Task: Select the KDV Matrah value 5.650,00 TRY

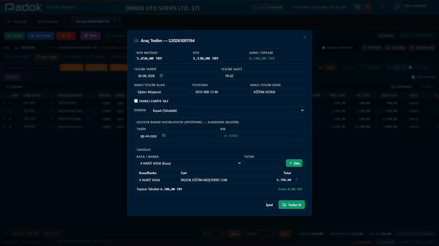Action: [x=149, y=58]
